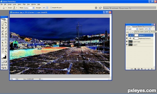Open the layer Opacity slider arrow
Viewport: 157px width, 94px height.
click(x=149, y=29)
